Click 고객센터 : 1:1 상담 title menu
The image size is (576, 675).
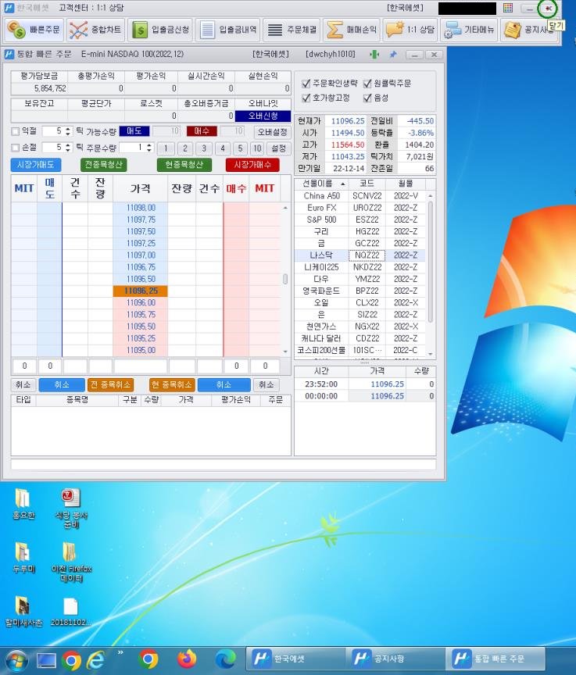91,8
